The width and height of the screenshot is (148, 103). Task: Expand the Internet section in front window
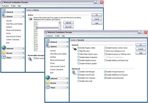[67, 78]
